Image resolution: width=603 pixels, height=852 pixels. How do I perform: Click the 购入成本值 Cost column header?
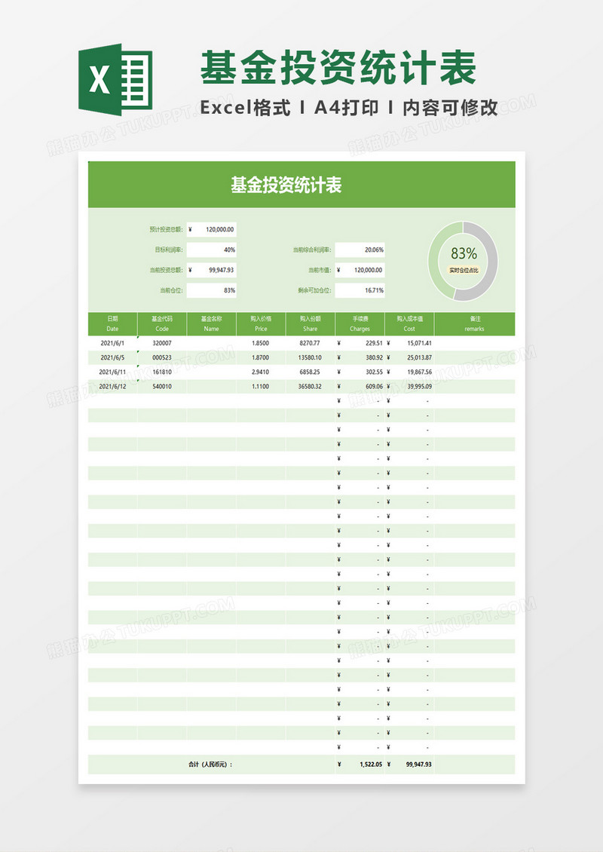409,324
